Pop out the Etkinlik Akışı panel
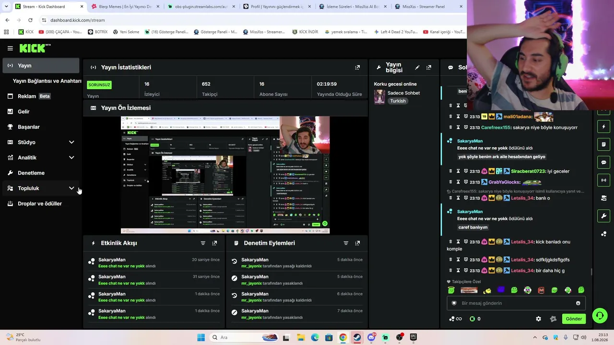Viewport: 614px width, 345px height. coord(214,243)
